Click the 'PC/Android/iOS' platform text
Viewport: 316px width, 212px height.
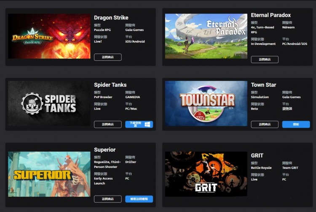295,44
